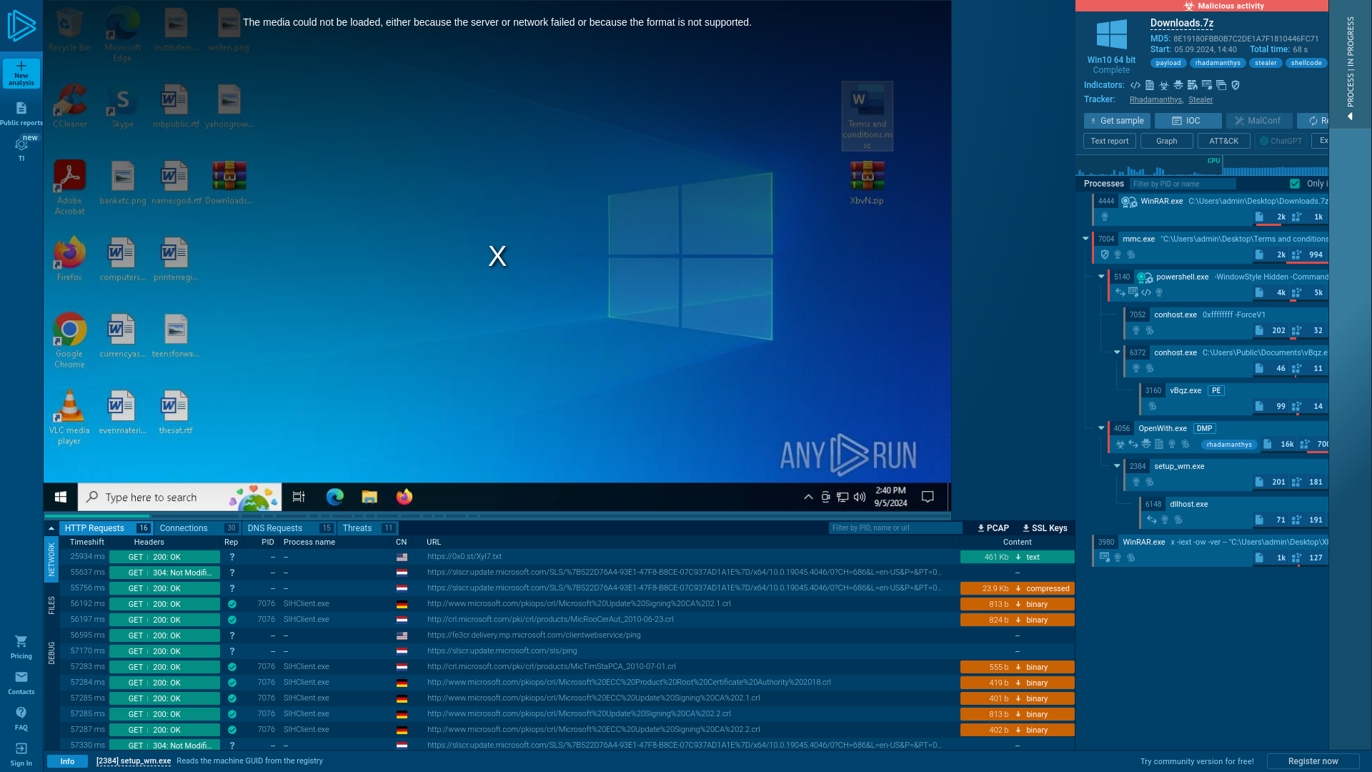This screenshot has height=772, width=1372.
Task: Select the ATT&CK tab
Action: (1223, 140)
